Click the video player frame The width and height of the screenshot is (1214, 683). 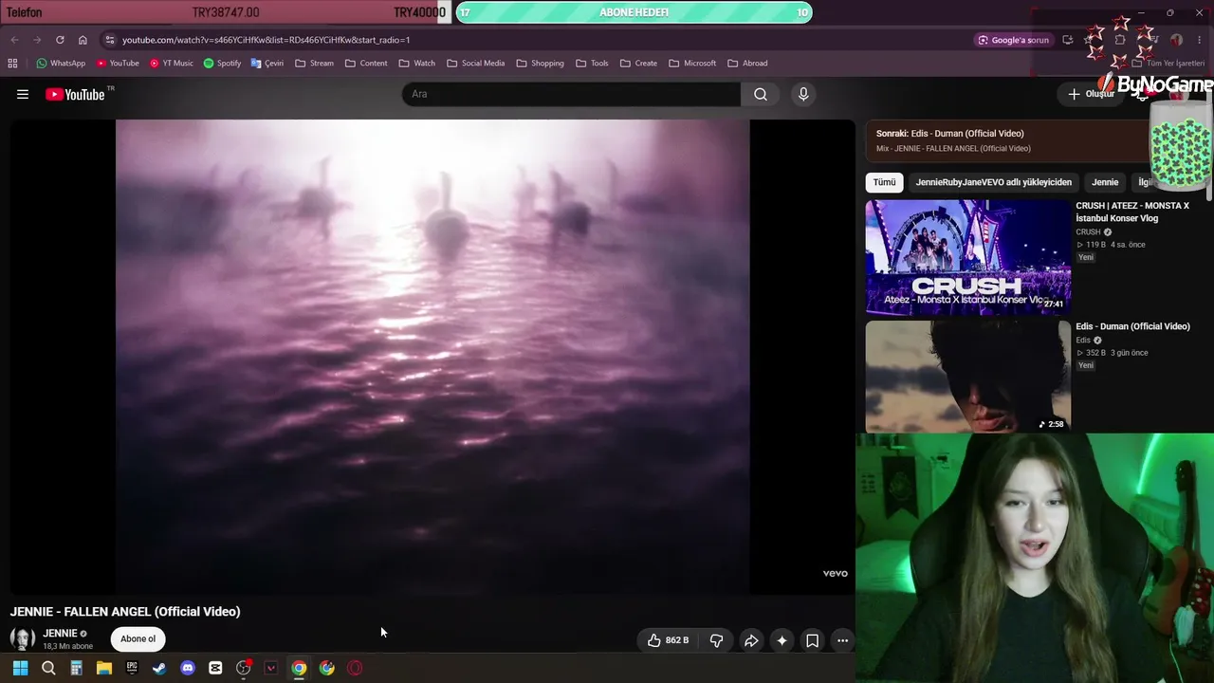tap(432, 357)
